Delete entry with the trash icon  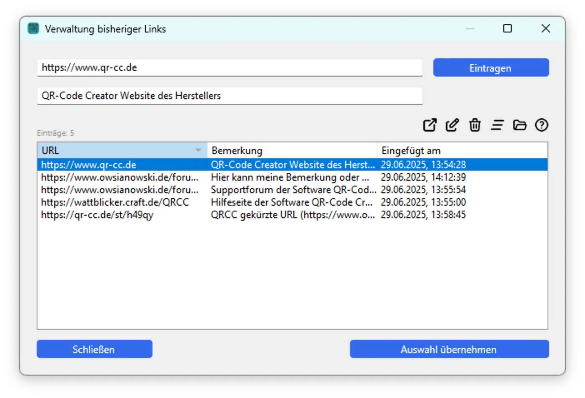475,125
